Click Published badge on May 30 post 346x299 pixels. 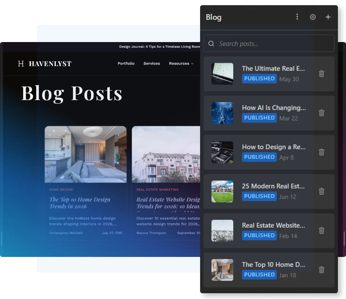(x=259, y=79)
